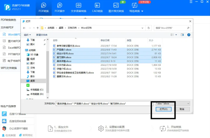Select 桌面 in navigation tree
The width and height of the screenshot is (210, 138).
coord(33,81)
